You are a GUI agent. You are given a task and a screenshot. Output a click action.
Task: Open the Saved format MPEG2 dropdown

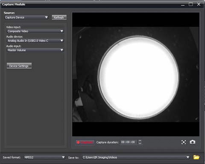[x=44, y=157]
